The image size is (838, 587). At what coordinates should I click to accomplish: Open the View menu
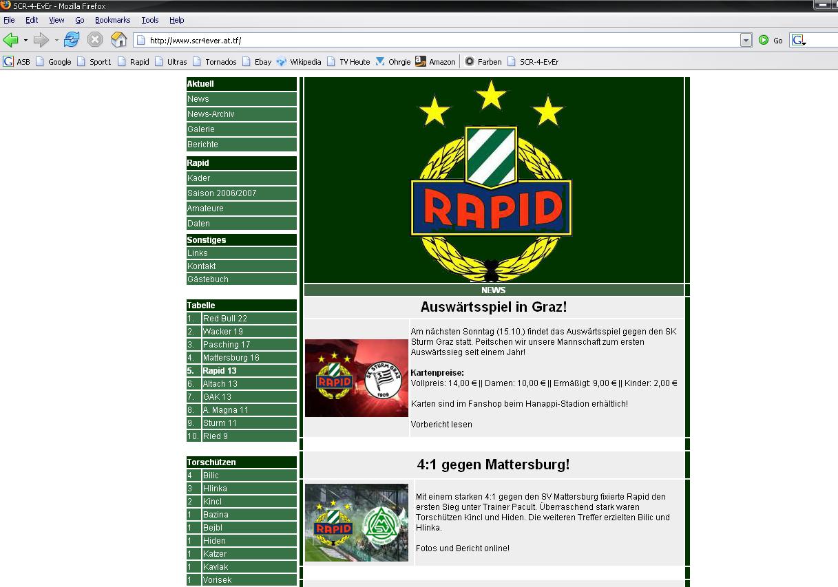tap(56, 20)
